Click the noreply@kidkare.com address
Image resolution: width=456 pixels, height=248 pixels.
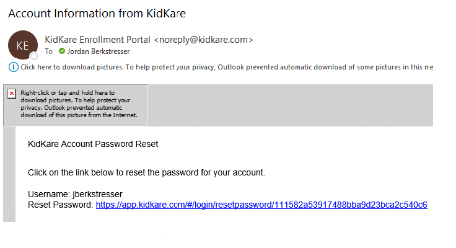(204, 40)
